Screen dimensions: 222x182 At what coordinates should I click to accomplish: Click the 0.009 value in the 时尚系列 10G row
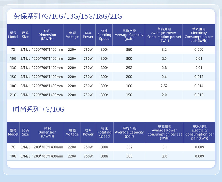[x=200, y=156]
